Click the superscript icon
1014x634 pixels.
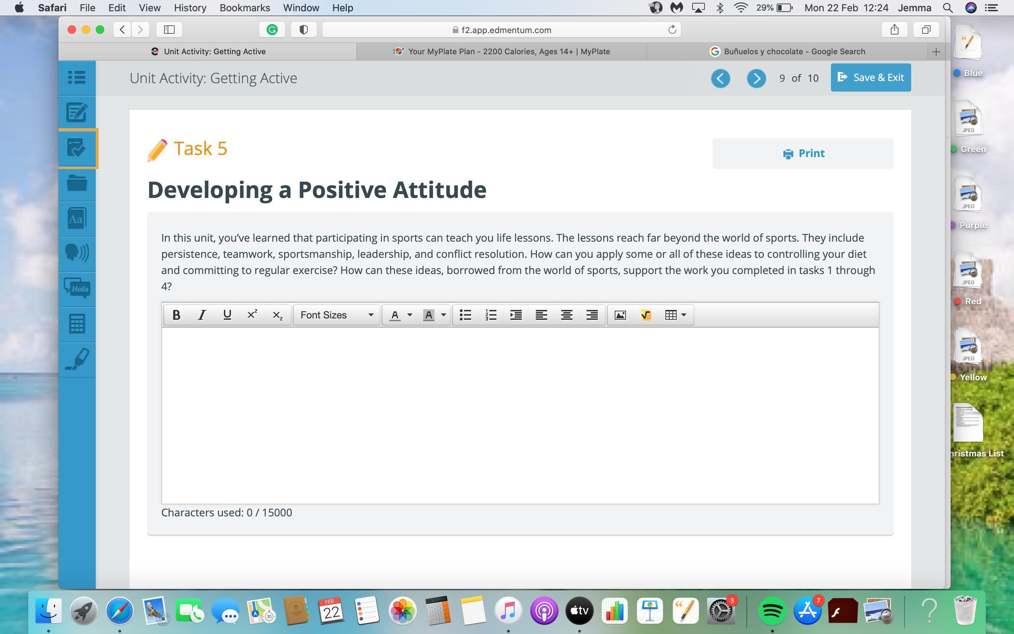pyautogui.click(x=252, y=315)
